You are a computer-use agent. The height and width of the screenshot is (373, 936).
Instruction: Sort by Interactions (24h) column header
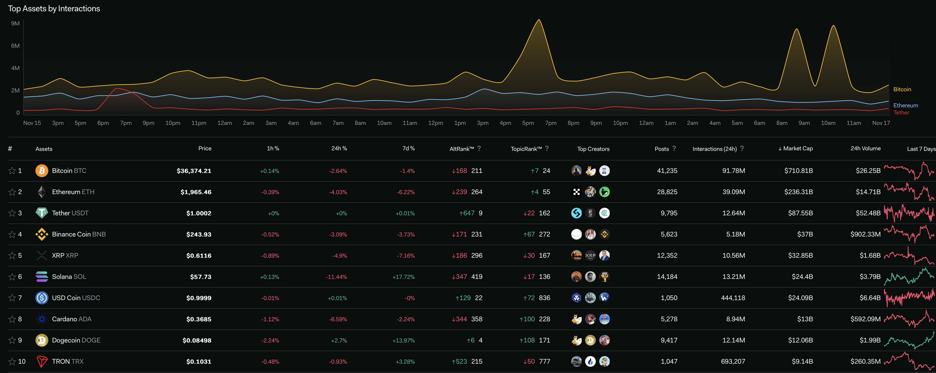tap(714, 149)
